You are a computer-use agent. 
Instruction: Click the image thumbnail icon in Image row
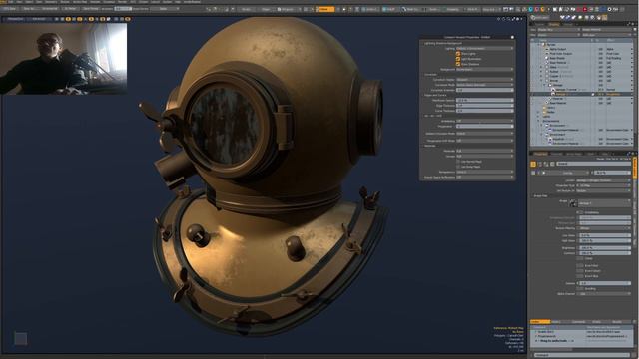pyautogui.click(x=573, y=203)
